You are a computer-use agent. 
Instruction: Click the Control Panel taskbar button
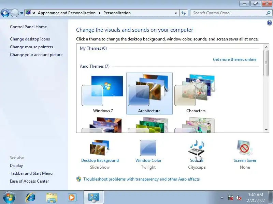click(x=94, y=198)
